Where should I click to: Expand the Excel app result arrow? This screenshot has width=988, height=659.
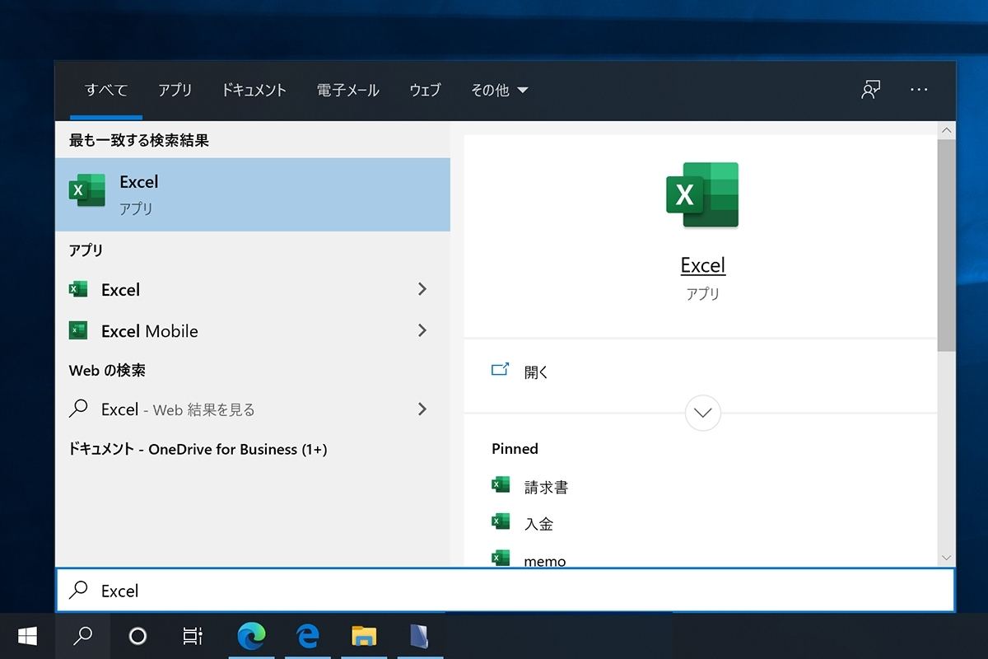[422, 289]
